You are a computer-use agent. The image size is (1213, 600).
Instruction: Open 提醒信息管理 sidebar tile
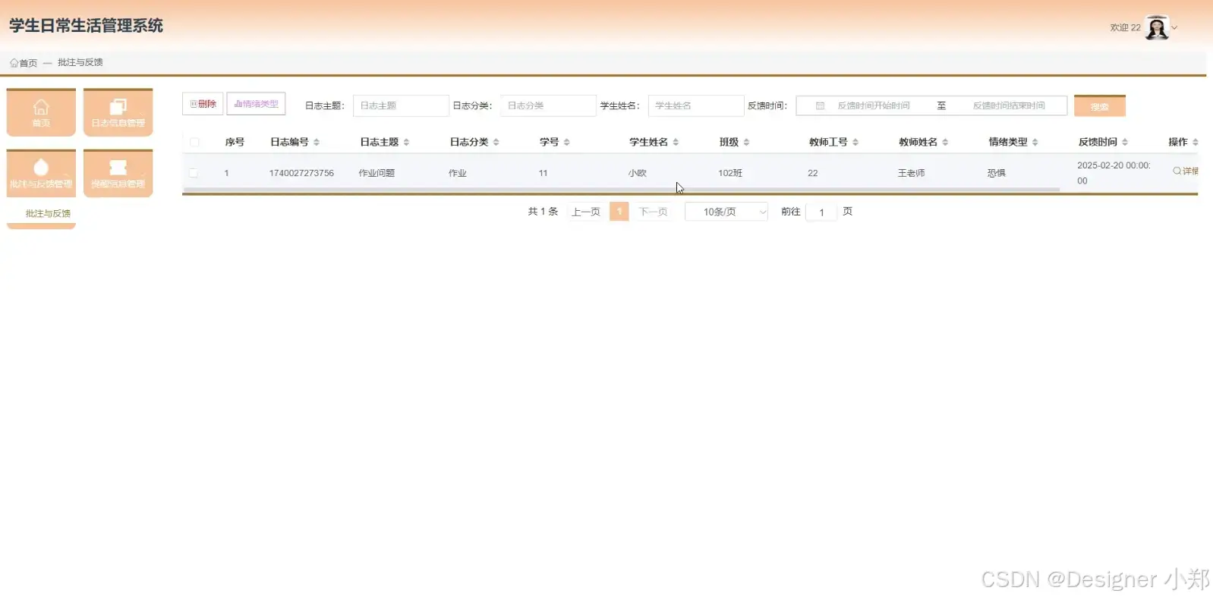pos(118,174)
